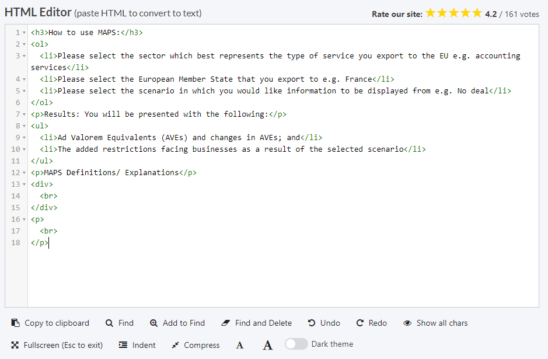
Task: Undo the last edit
Action: (312, 323)
